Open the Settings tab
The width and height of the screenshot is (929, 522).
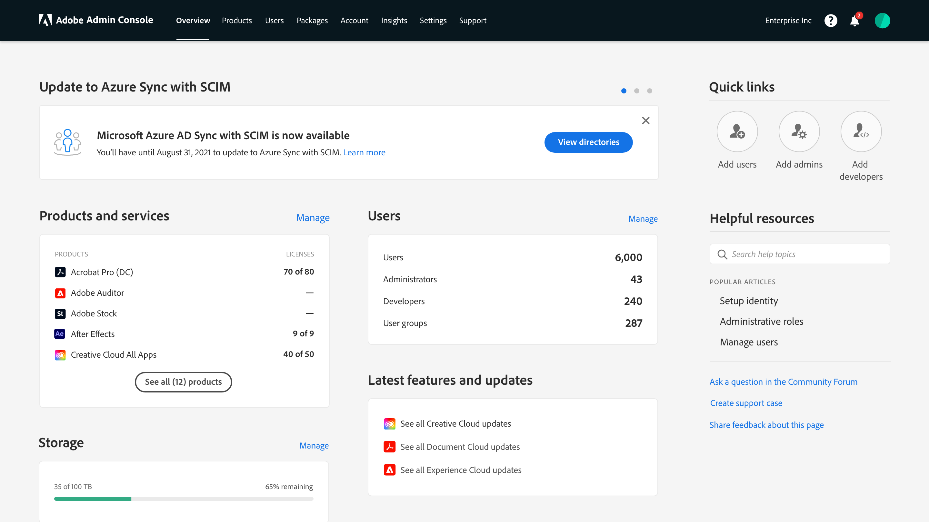[433, 21]
